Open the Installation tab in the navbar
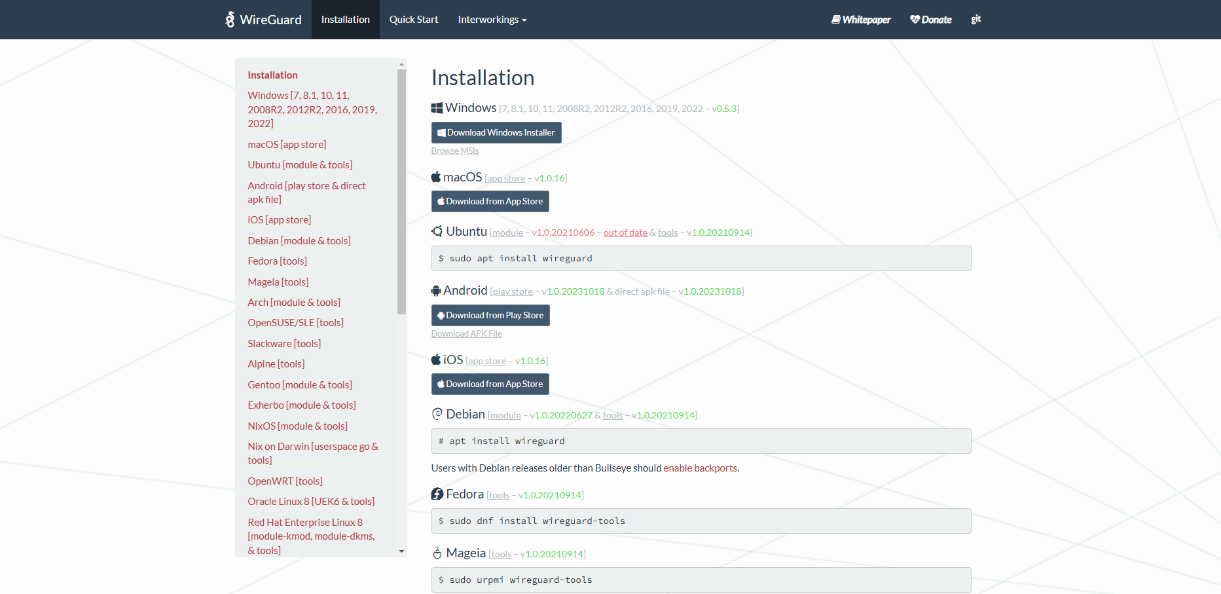Screen dimensions: 1221x594 (346, 20)
